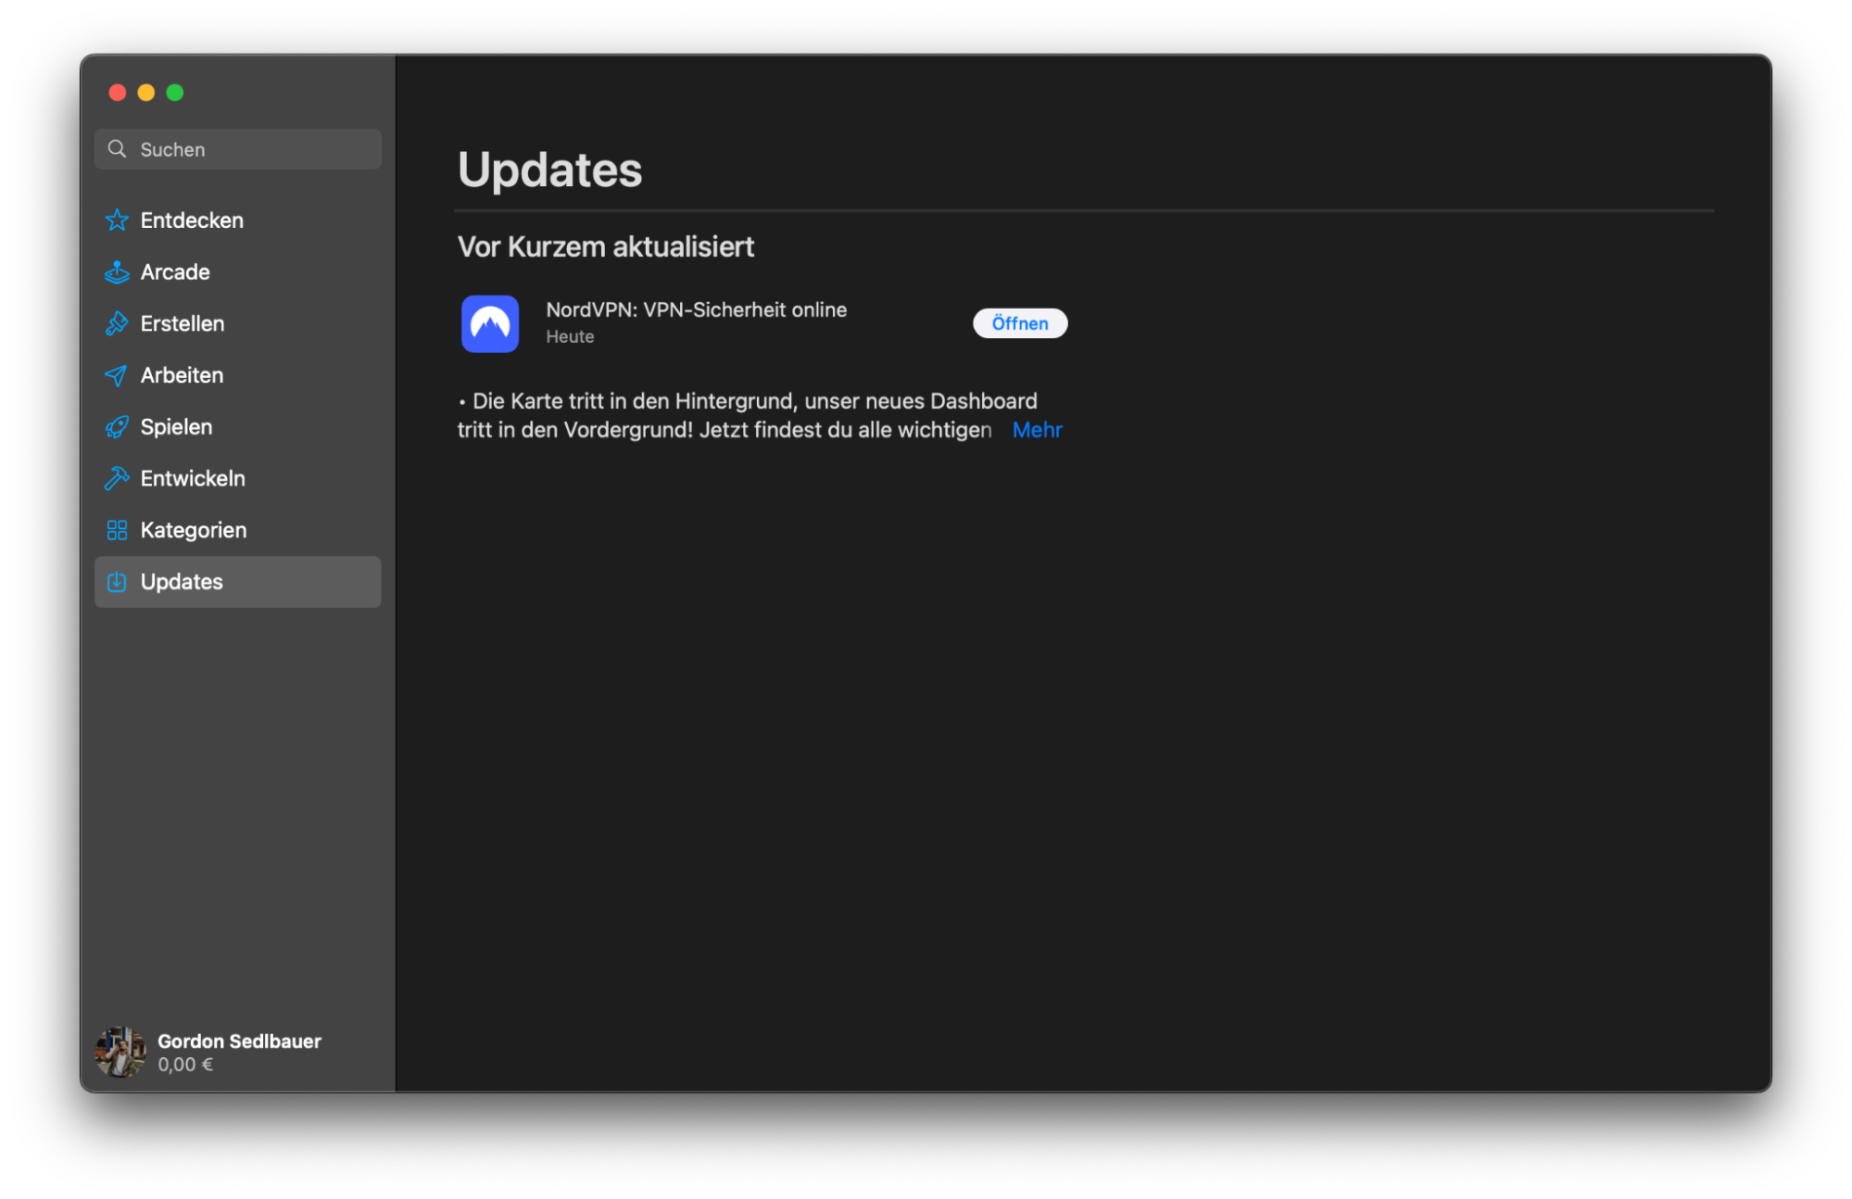Select the Entdecken star icon in sidebar

117,220
